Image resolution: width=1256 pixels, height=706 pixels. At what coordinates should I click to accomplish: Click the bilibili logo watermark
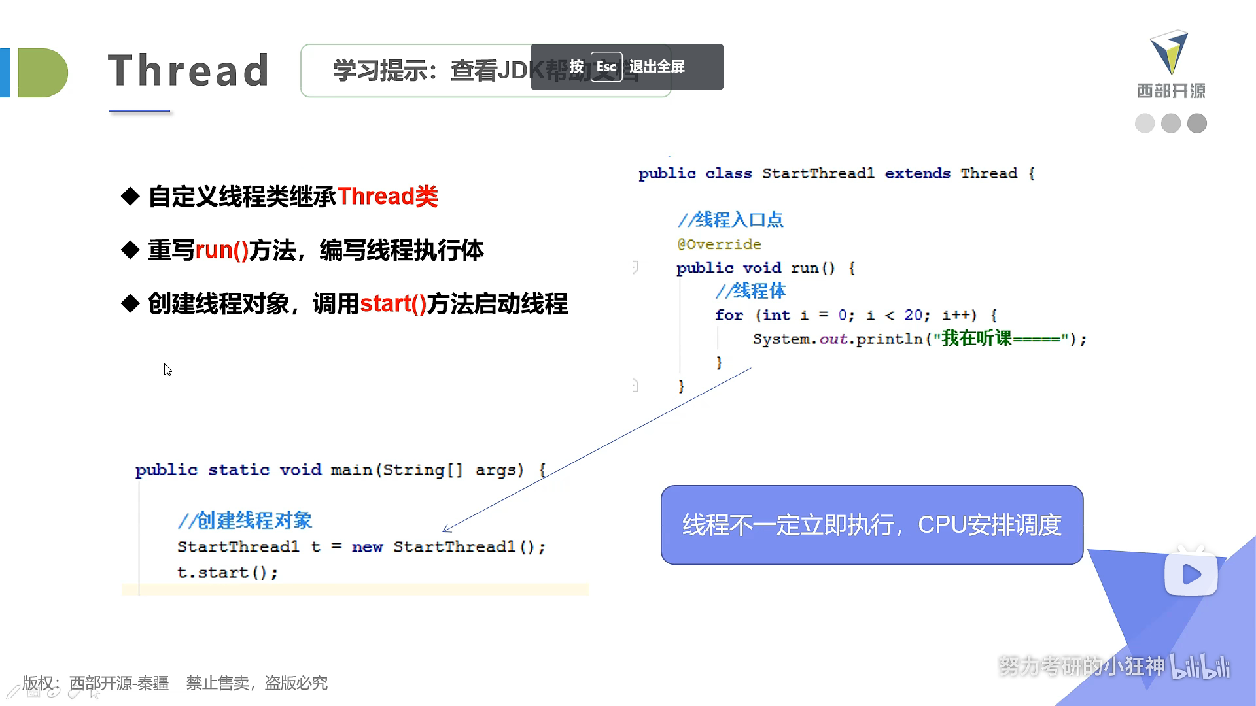[1200, 667]
